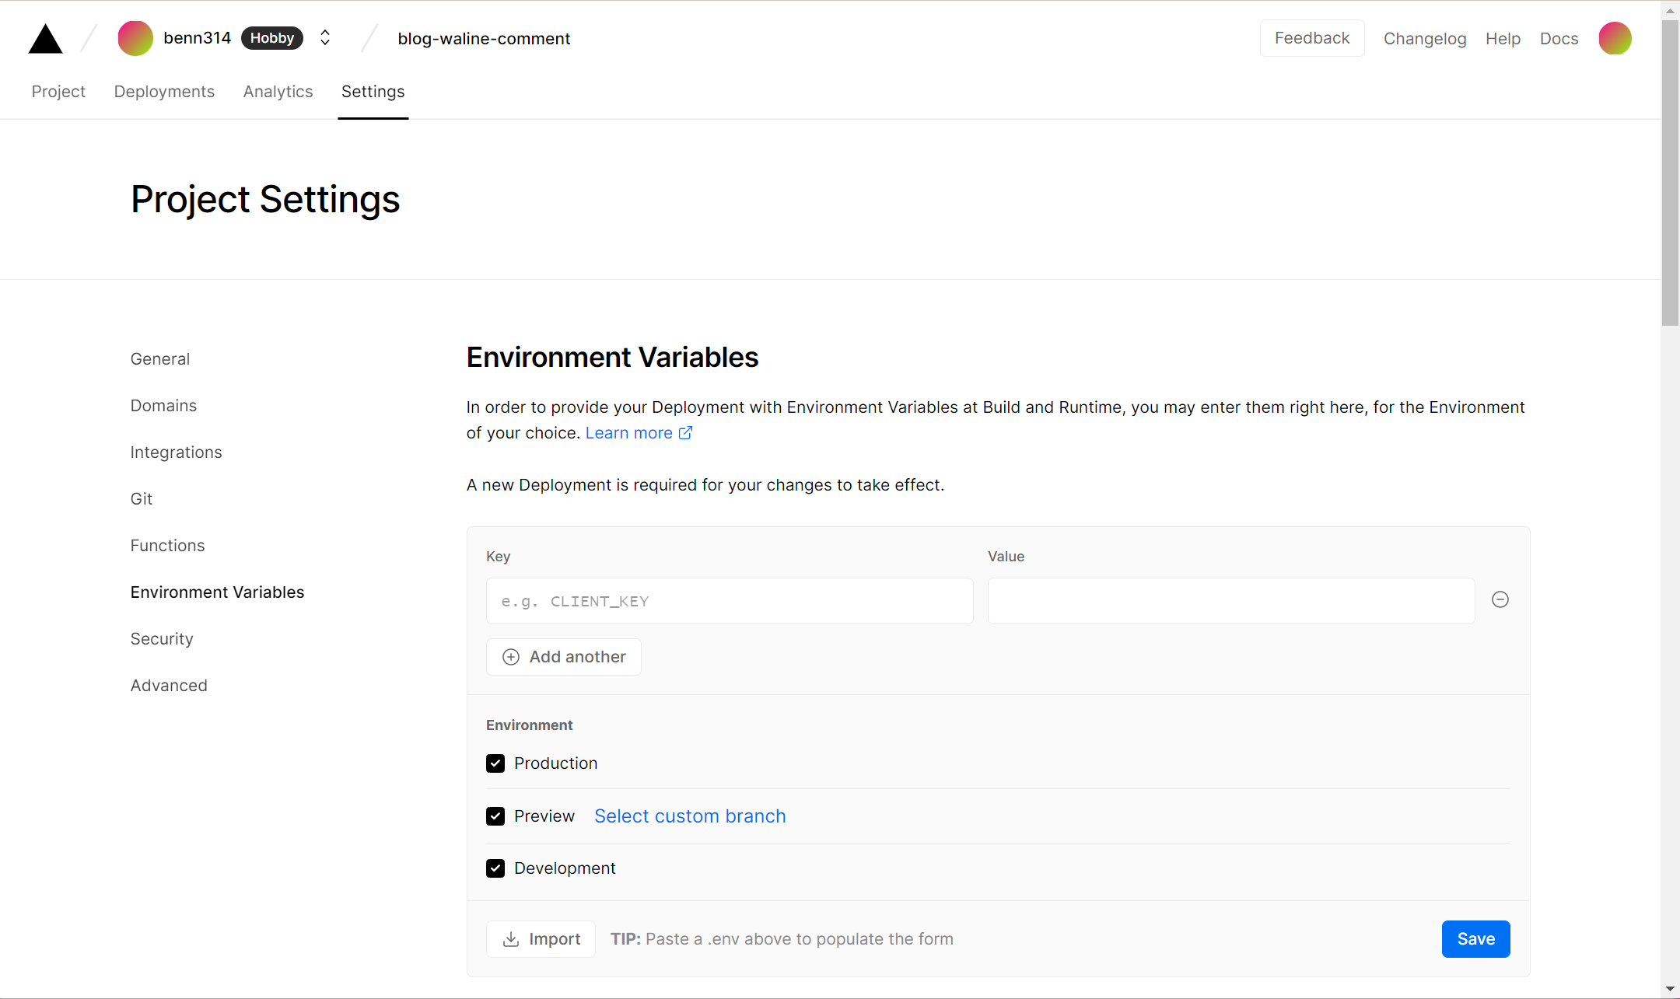This screenshot has height=999, width=1680.
Task: Click the Feedback button
Action: [x=1312, y=38]
